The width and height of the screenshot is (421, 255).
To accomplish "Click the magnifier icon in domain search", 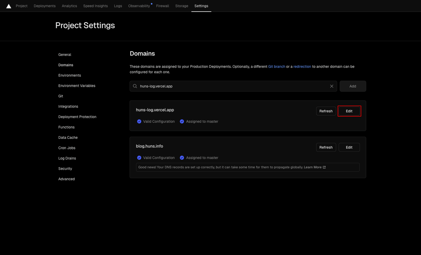I will 135,86.
